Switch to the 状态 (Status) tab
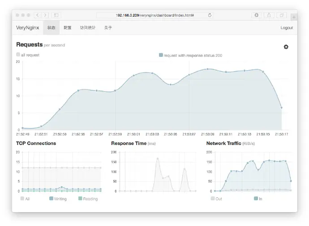Screen dimensions: 309x226 coord(51,28)
